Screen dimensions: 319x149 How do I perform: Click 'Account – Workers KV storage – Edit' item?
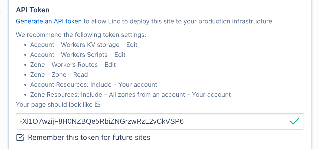(84, 45)
